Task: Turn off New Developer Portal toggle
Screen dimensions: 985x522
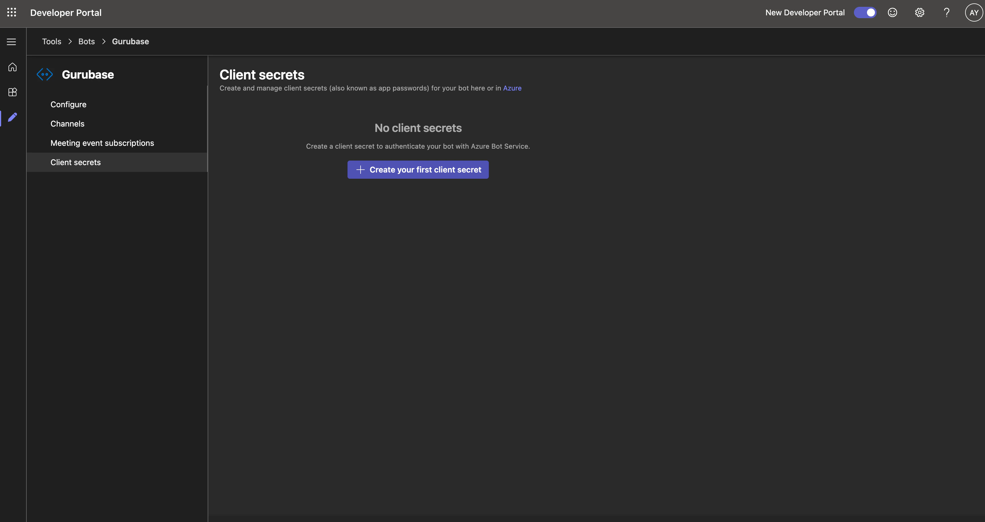Action: [x=865, y=12]
